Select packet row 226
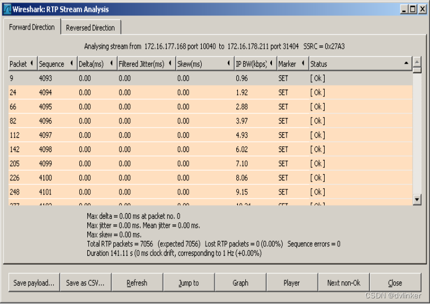Image resolution: width=430 pixels, height=304 pixels. tap(210, 178)
